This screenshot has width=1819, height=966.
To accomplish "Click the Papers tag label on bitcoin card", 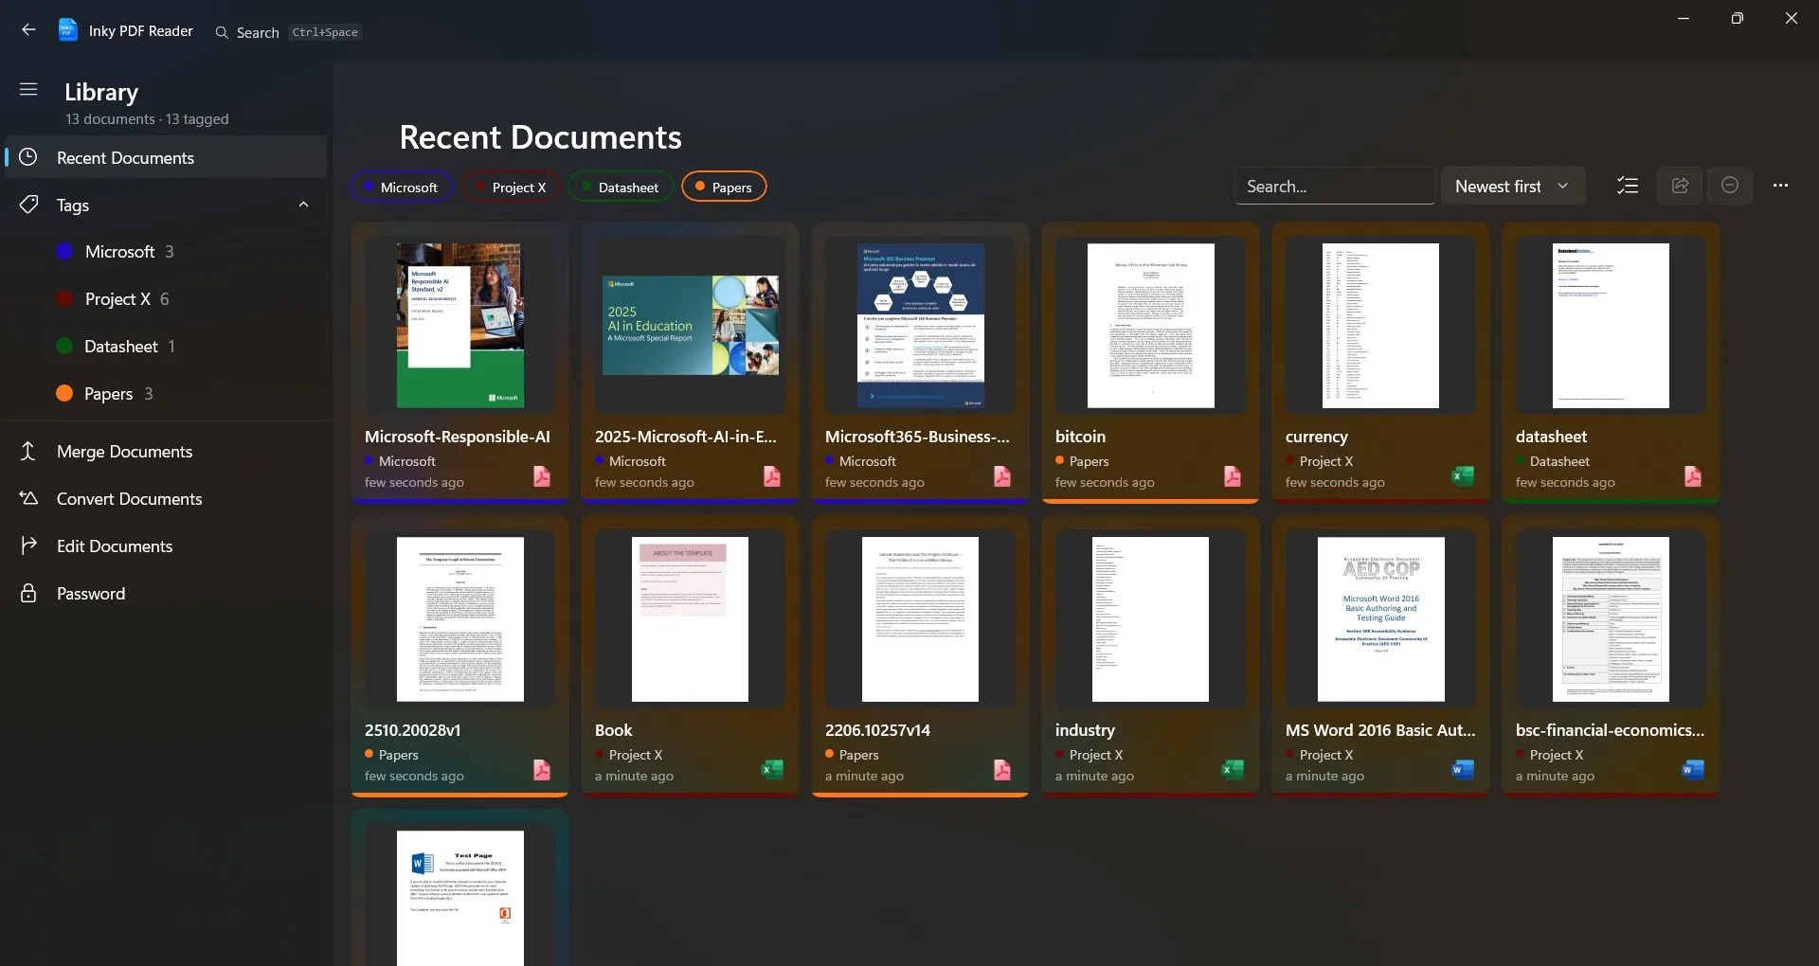I will click(1089, 461).
